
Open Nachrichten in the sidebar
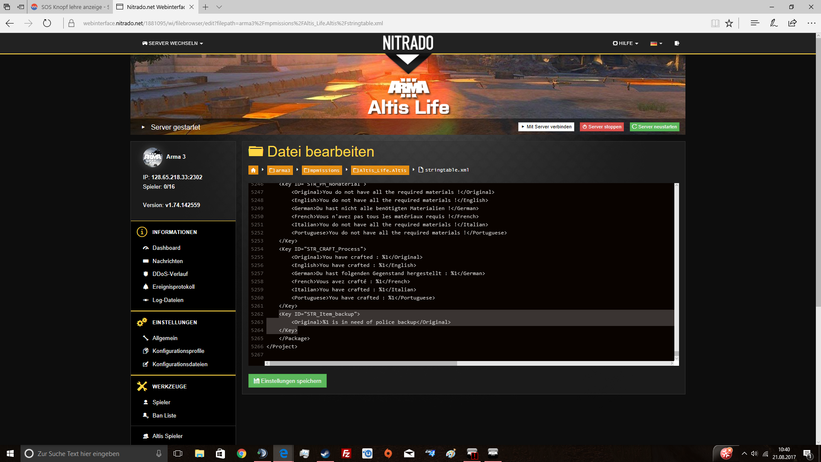point(168,261)
